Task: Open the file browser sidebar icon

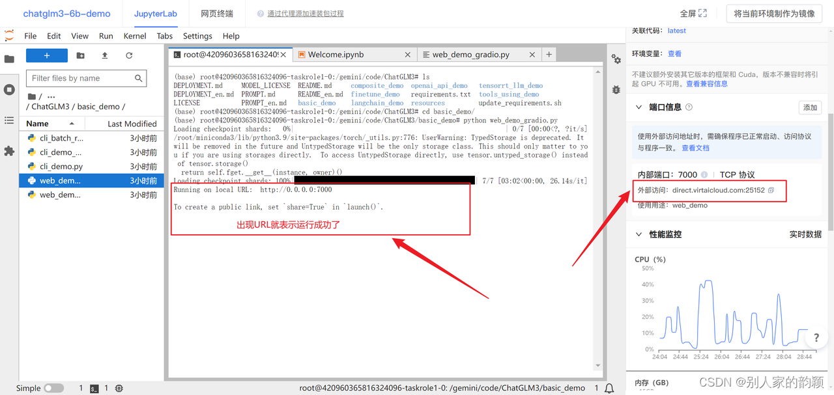Action: (x=8, y=58)
